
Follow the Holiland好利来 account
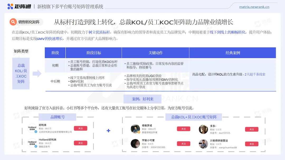[x=80, y=143]
